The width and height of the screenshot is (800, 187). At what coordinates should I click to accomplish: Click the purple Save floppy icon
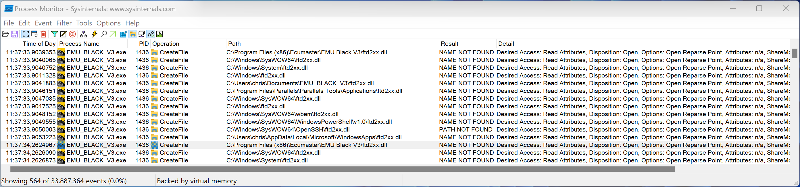pos(14,34)
